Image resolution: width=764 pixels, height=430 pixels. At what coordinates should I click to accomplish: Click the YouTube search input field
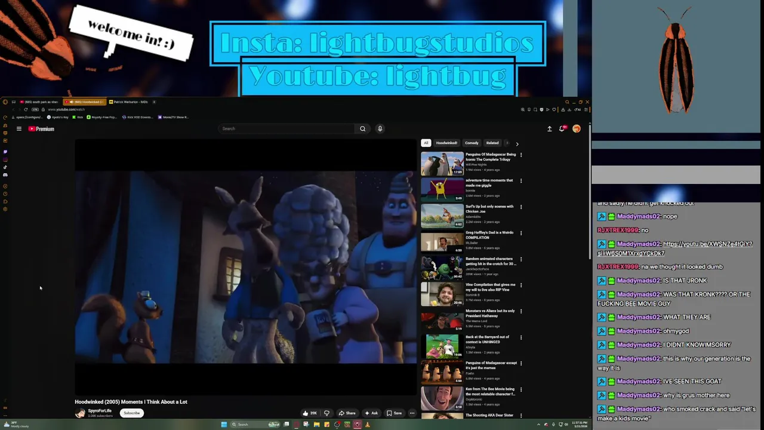click(287, 128)
